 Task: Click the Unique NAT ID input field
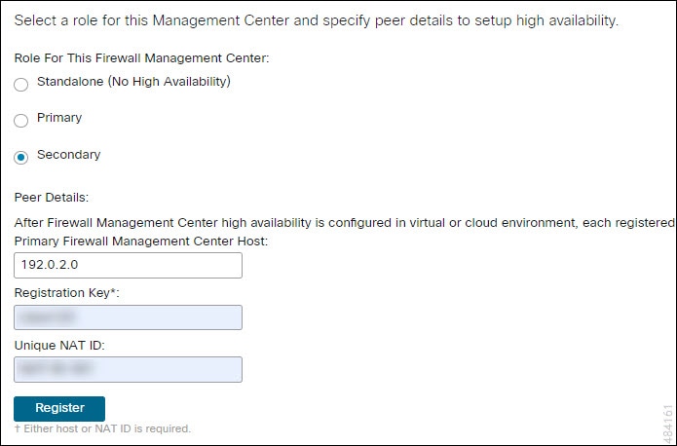pos(128,370)
